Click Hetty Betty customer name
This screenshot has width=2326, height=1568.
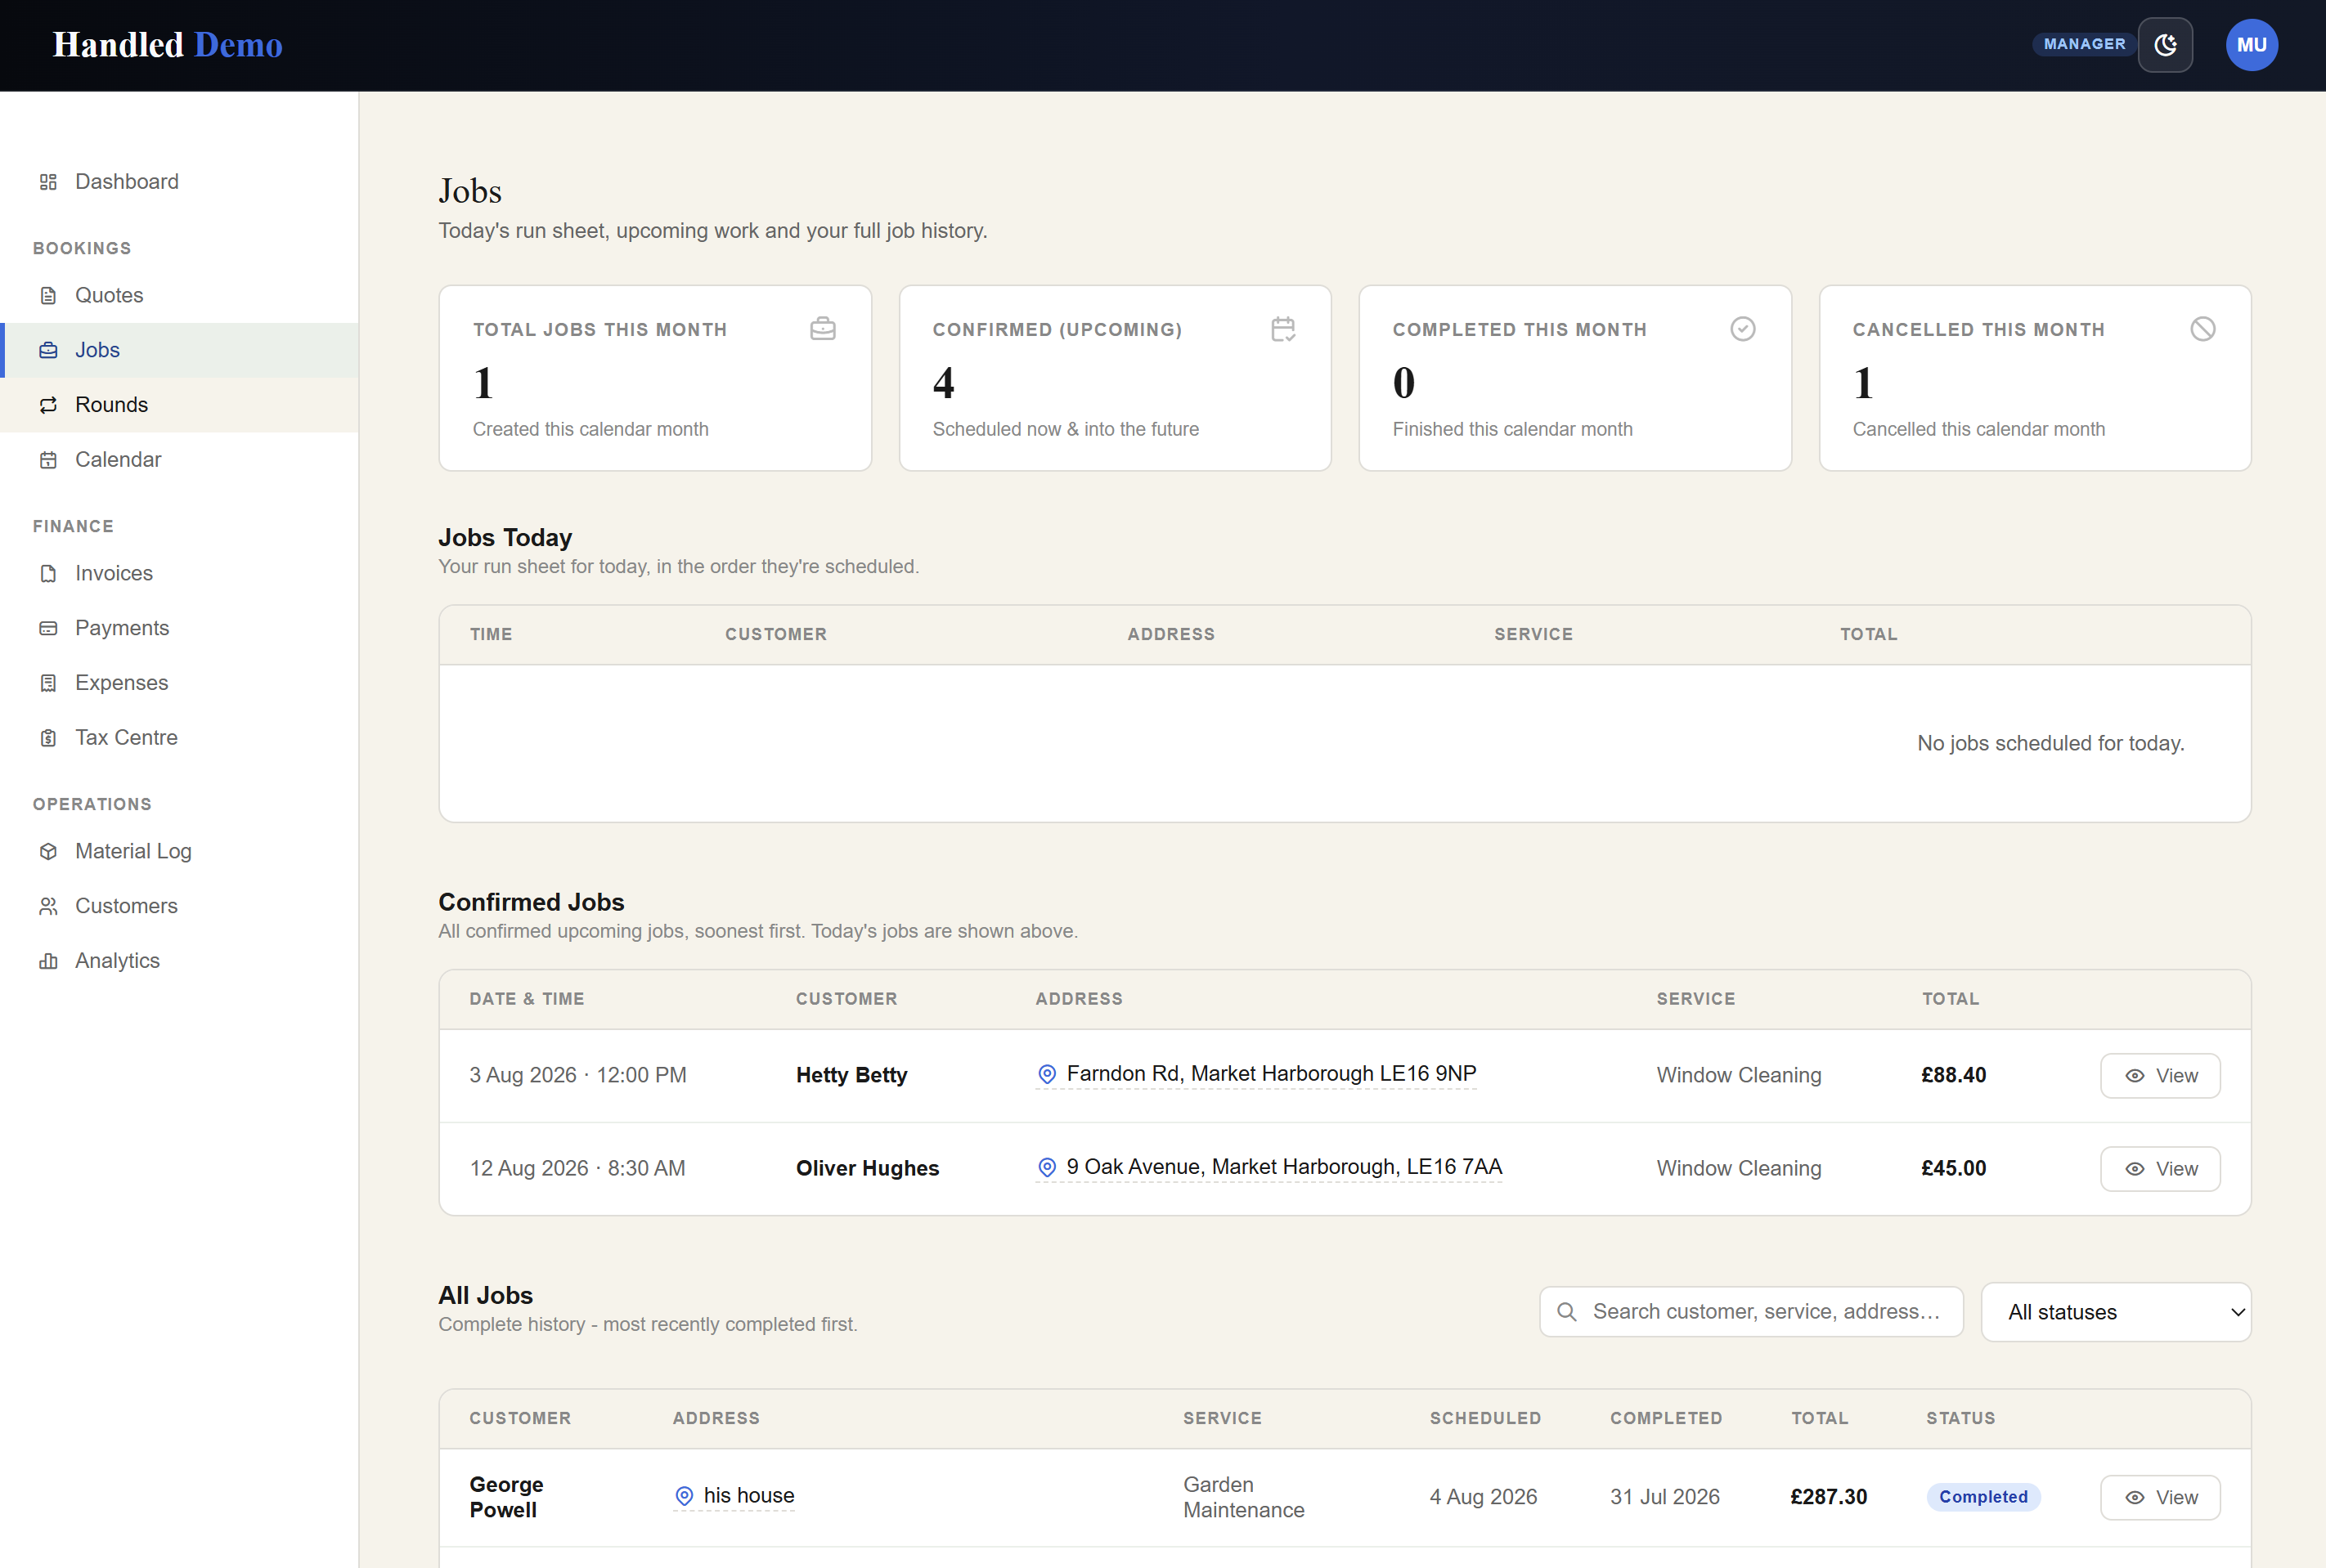coord(851,1076)
